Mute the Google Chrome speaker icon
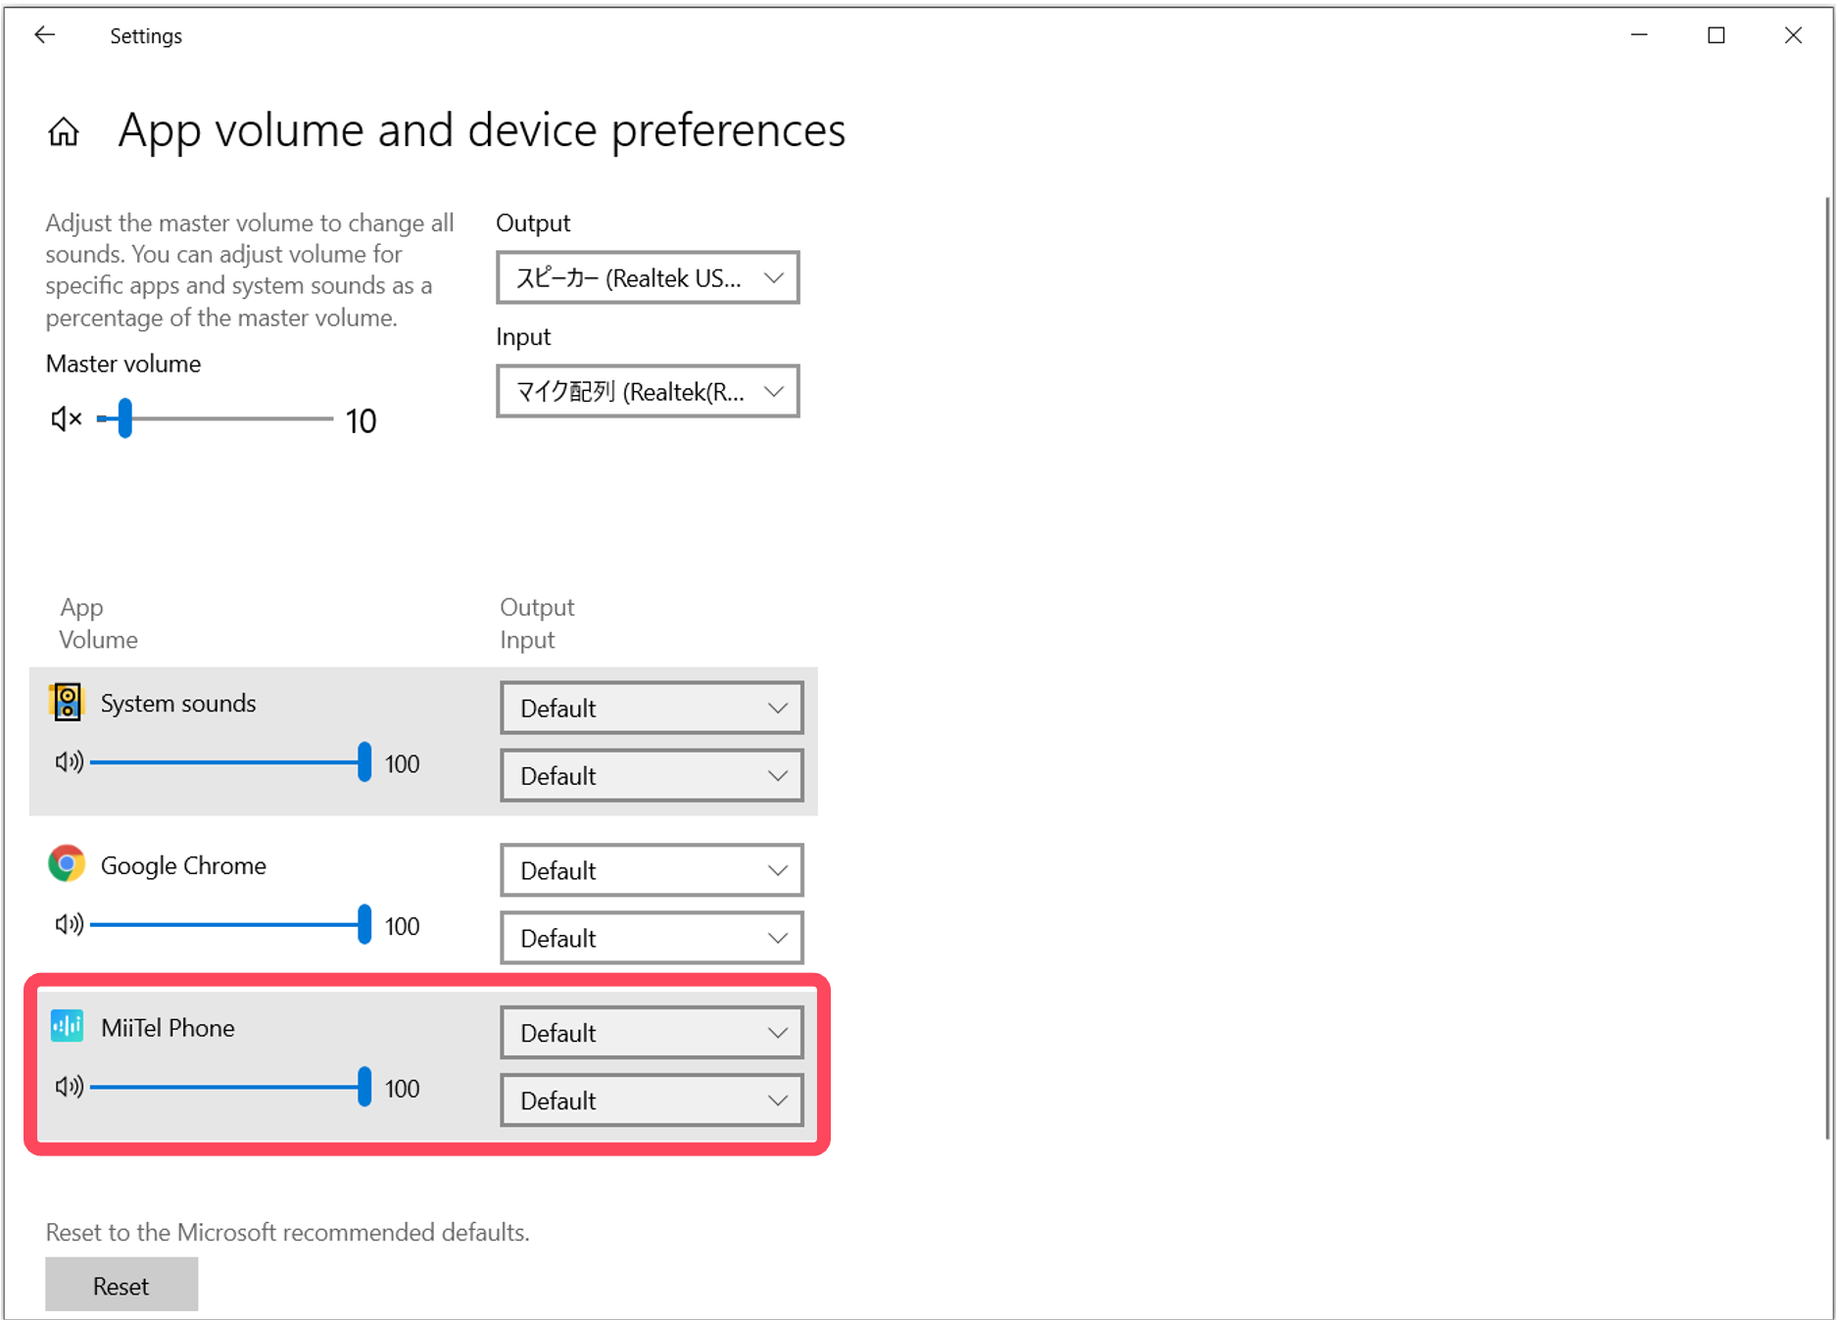Viewport: 1836px width, 1320px height. point(69,924)
